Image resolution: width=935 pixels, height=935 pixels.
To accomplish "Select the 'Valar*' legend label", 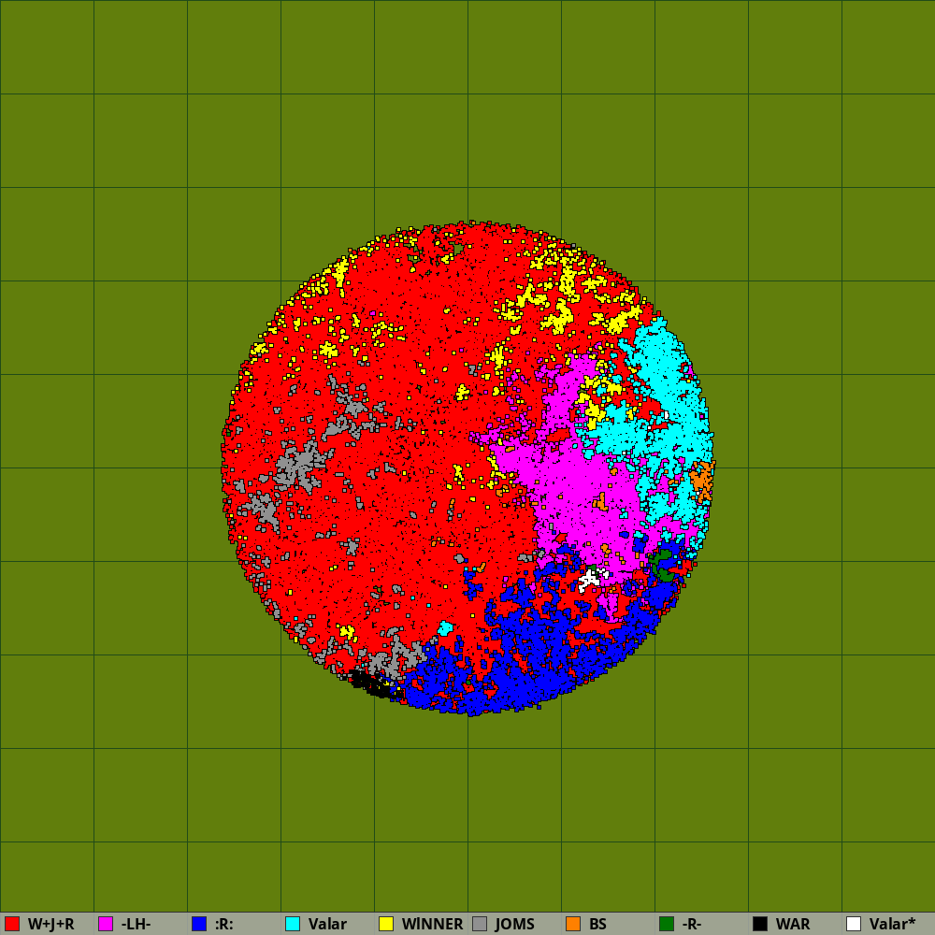I will click(892, 924).
